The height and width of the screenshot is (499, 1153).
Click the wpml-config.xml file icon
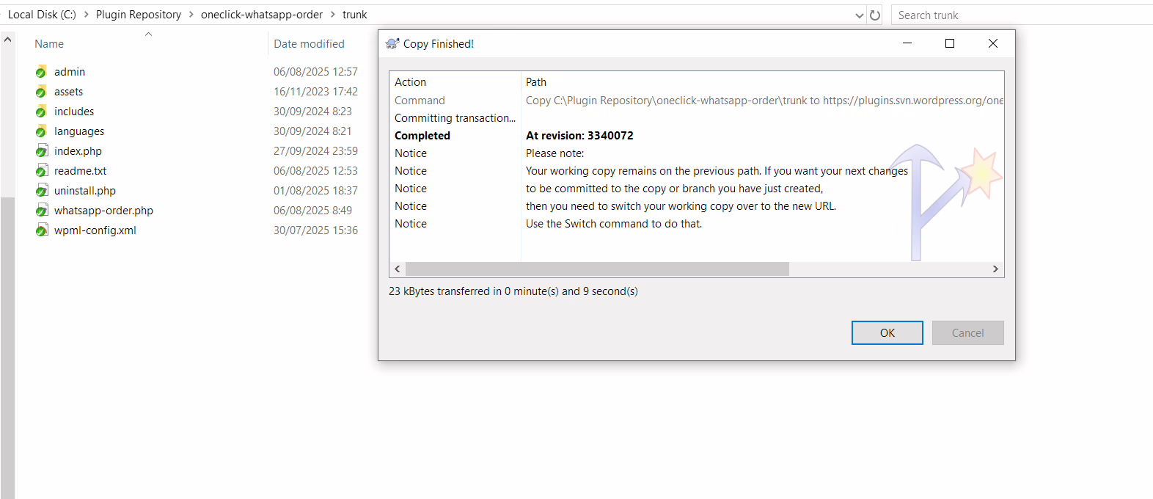pos(42,230)
